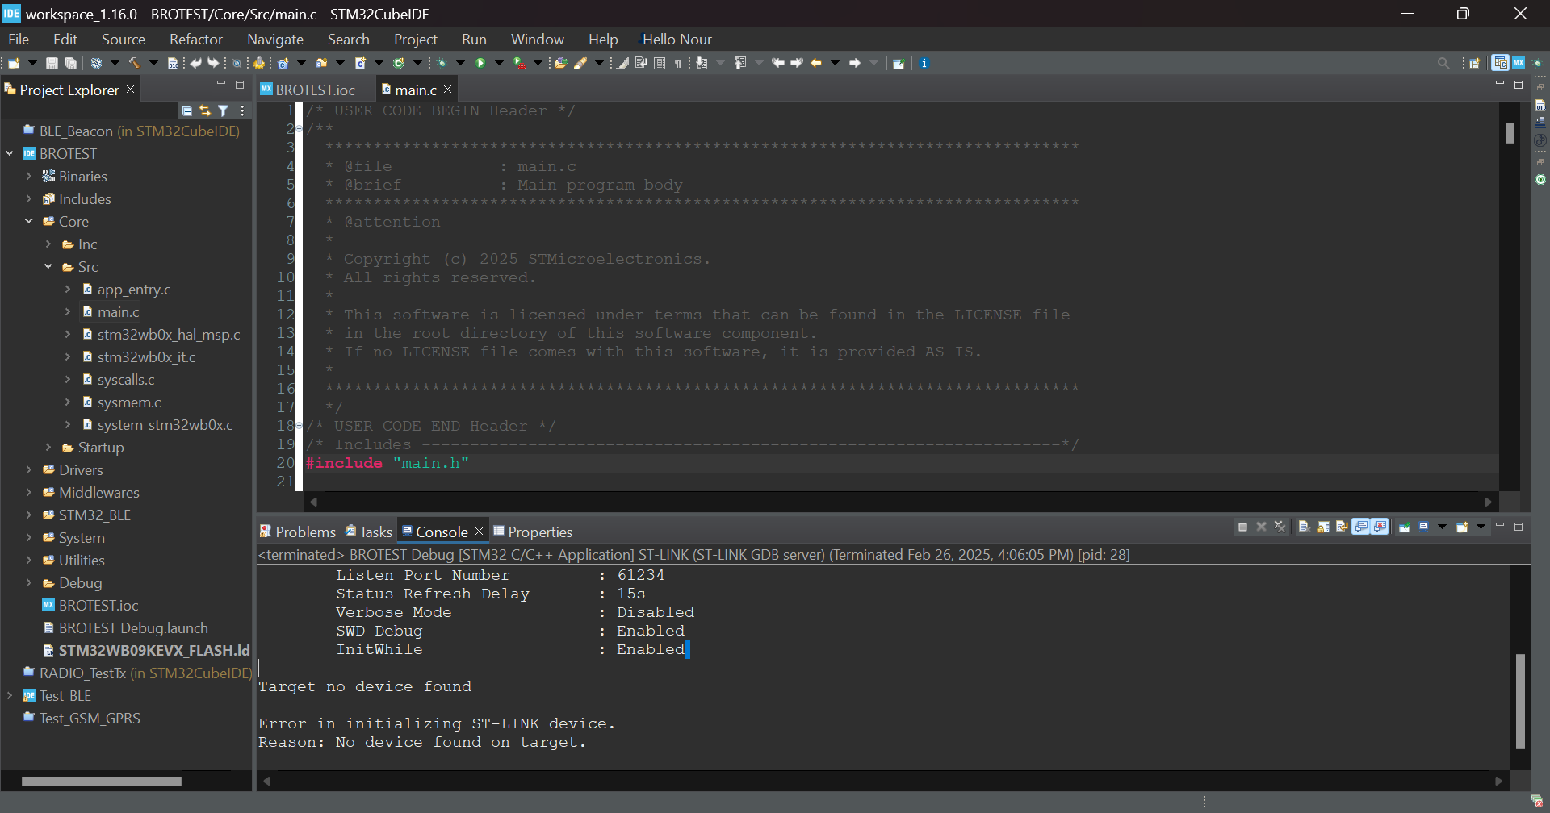Screen dimensions: 1550x813
Task: Open the Properties view
Action: pyautogui.click(x=541, y=532)
